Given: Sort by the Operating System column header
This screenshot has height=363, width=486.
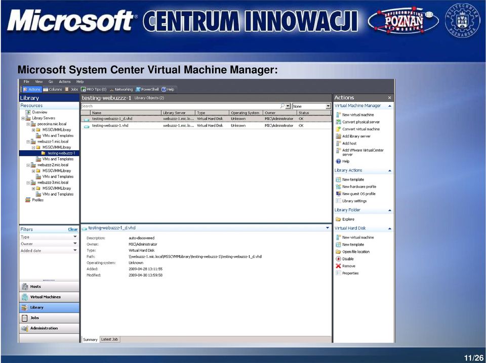Looking at the screenshot, I should (x=246, y=113).
